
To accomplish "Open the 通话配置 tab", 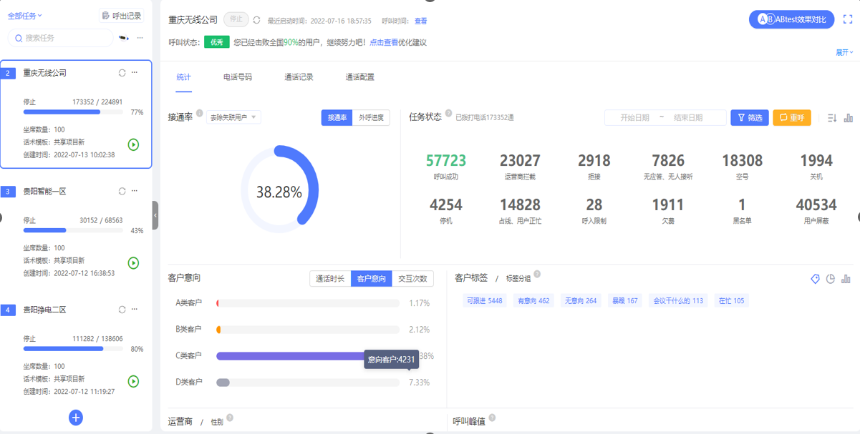I will point(359,77).
